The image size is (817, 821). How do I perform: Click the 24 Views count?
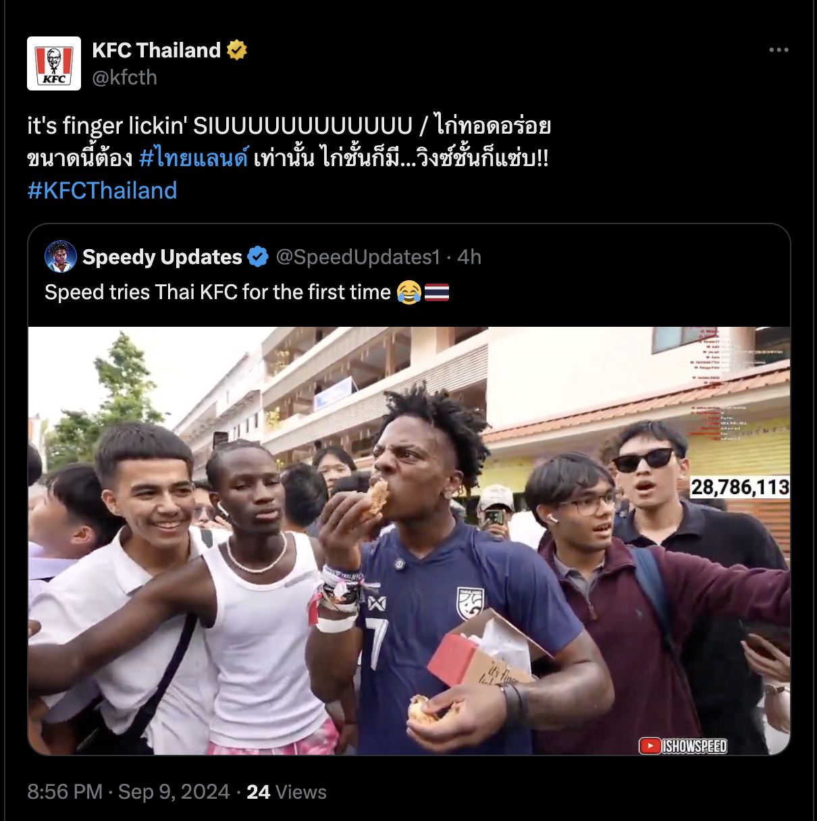click(286, 792)
